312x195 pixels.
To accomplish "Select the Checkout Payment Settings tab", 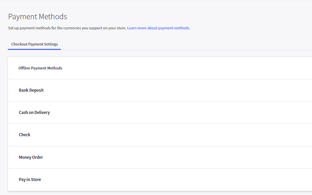I will click(34, 44).
